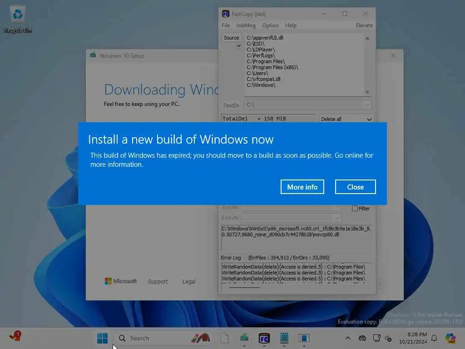This screenshot has width=465, height=349.
Task: Open the FastCopy Help menu
Action: pyautogui.click(x=291, y=25)
